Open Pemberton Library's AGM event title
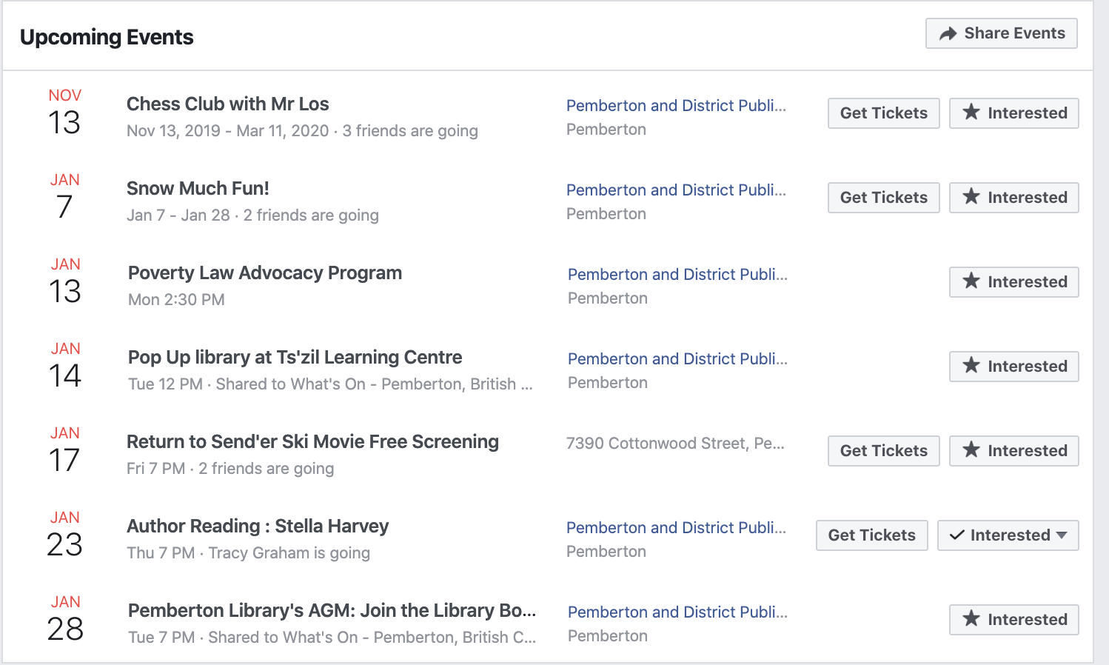 (331, 611)
